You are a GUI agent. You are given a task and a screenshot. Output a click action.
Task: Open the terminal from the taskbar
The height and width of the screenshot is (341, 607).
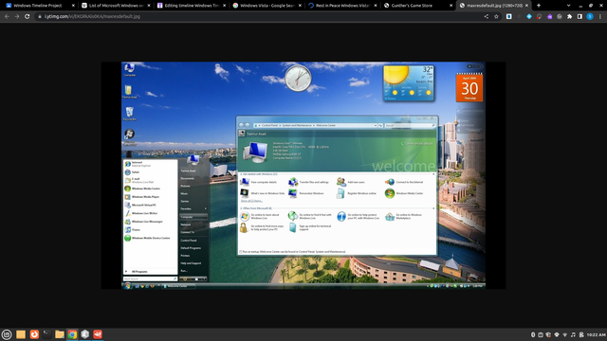coord(46,334)
